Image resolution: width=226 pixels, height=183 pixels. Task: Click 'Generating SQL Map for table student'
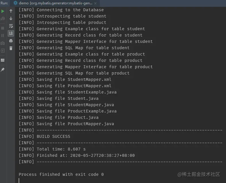point(74,48)
